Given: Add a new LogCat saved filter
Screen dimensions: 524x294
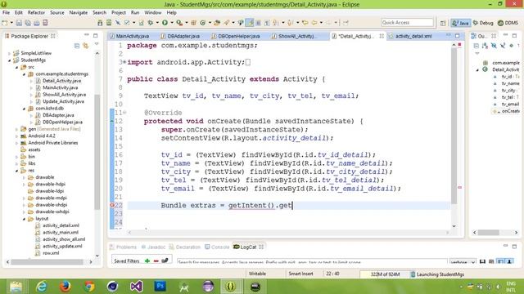Looking at the screenshot, I should [x=147, y=261].
